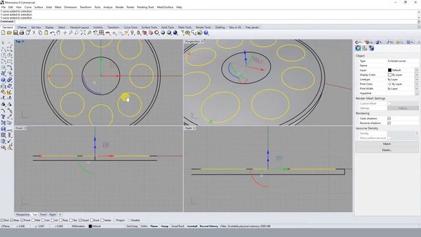Click the Copy icon in the toolbar

tap(40, 33)
